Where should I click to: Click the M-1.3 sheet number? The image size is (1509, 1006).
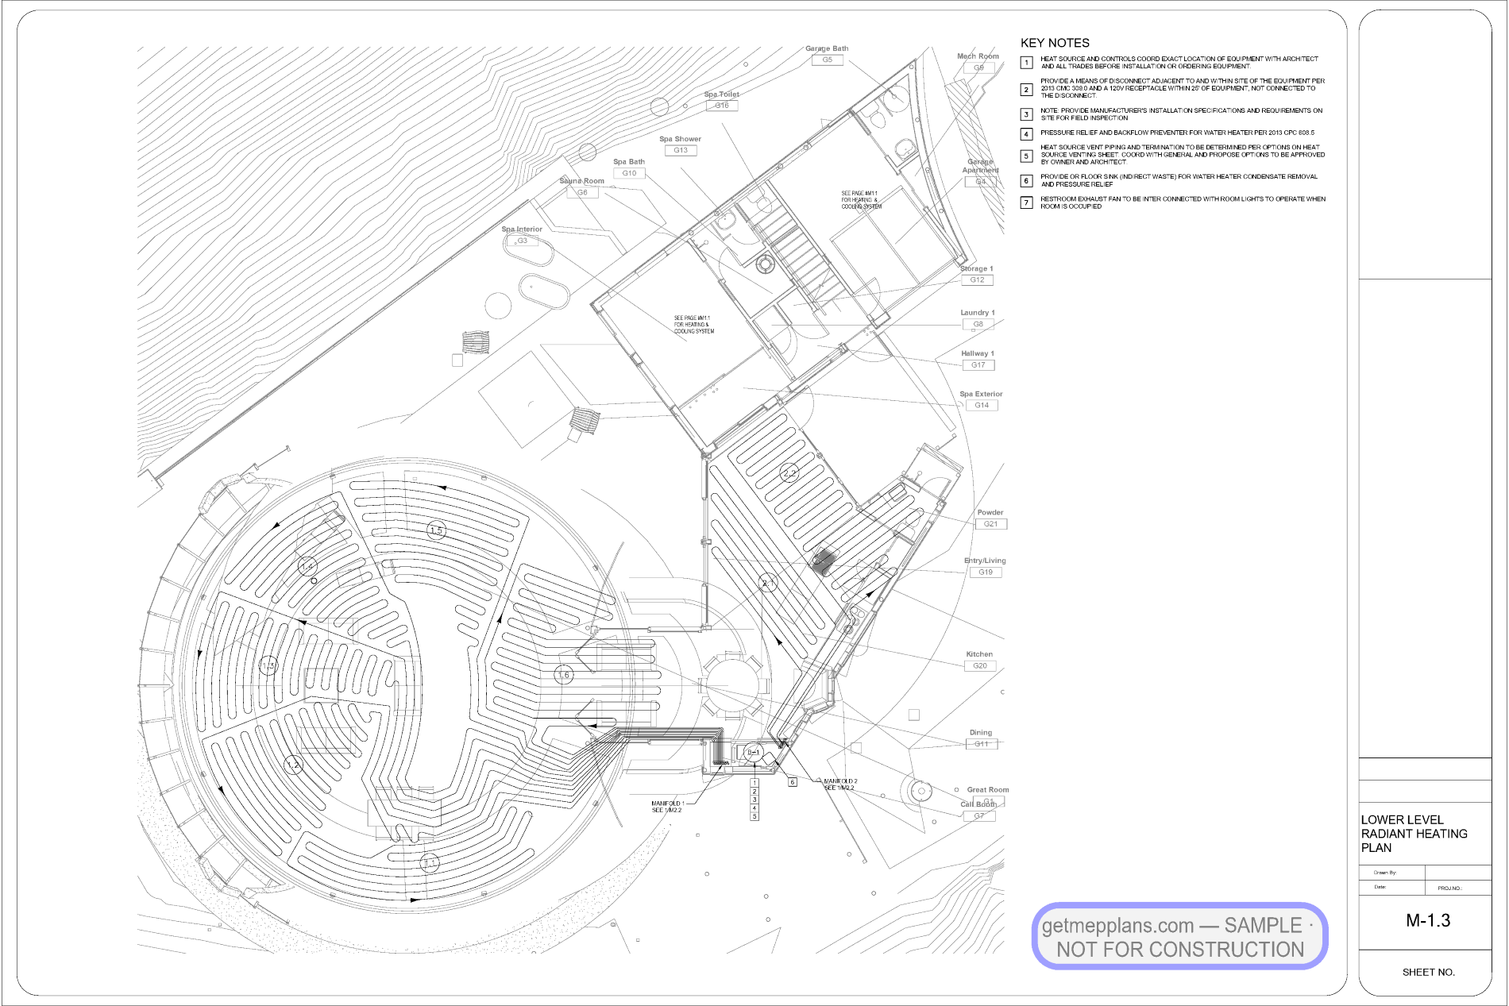coord(1427,920)
